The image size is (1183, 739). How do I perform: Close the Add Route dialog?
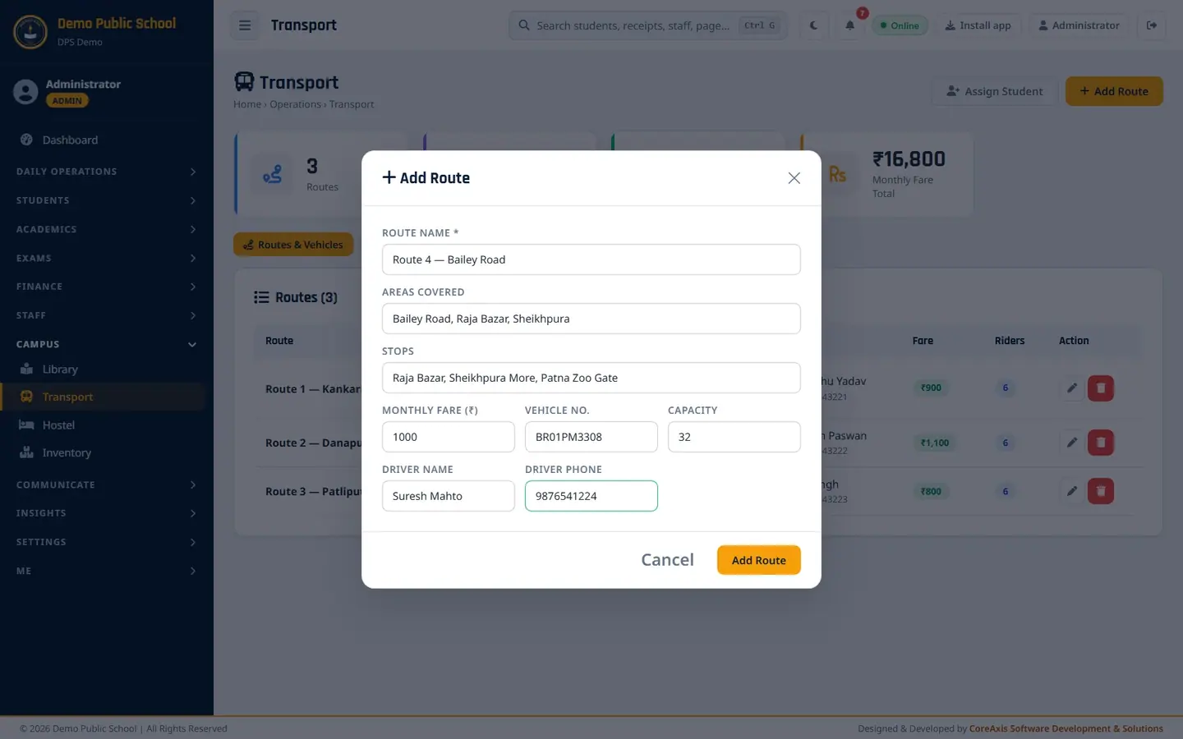coord(794,178)
